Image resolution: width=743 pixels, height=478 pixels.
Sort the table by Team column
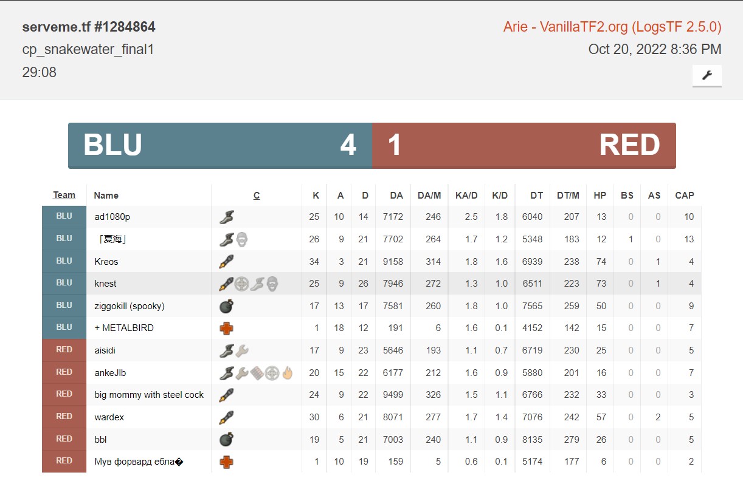(x=64, y=195)
